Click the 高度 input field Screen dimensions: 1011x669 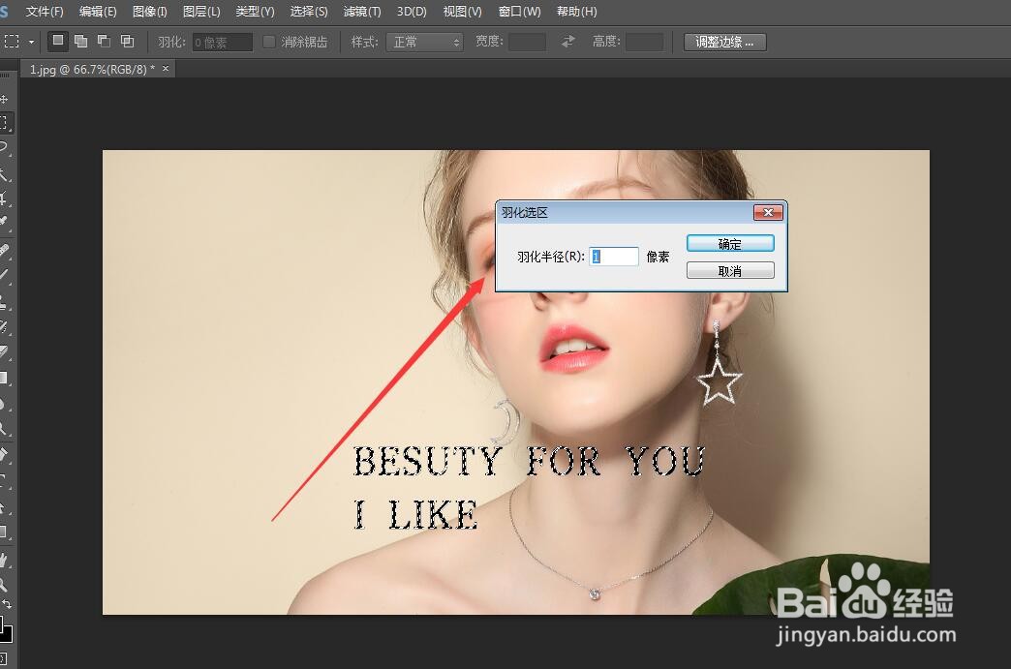[x=644, y=43]
